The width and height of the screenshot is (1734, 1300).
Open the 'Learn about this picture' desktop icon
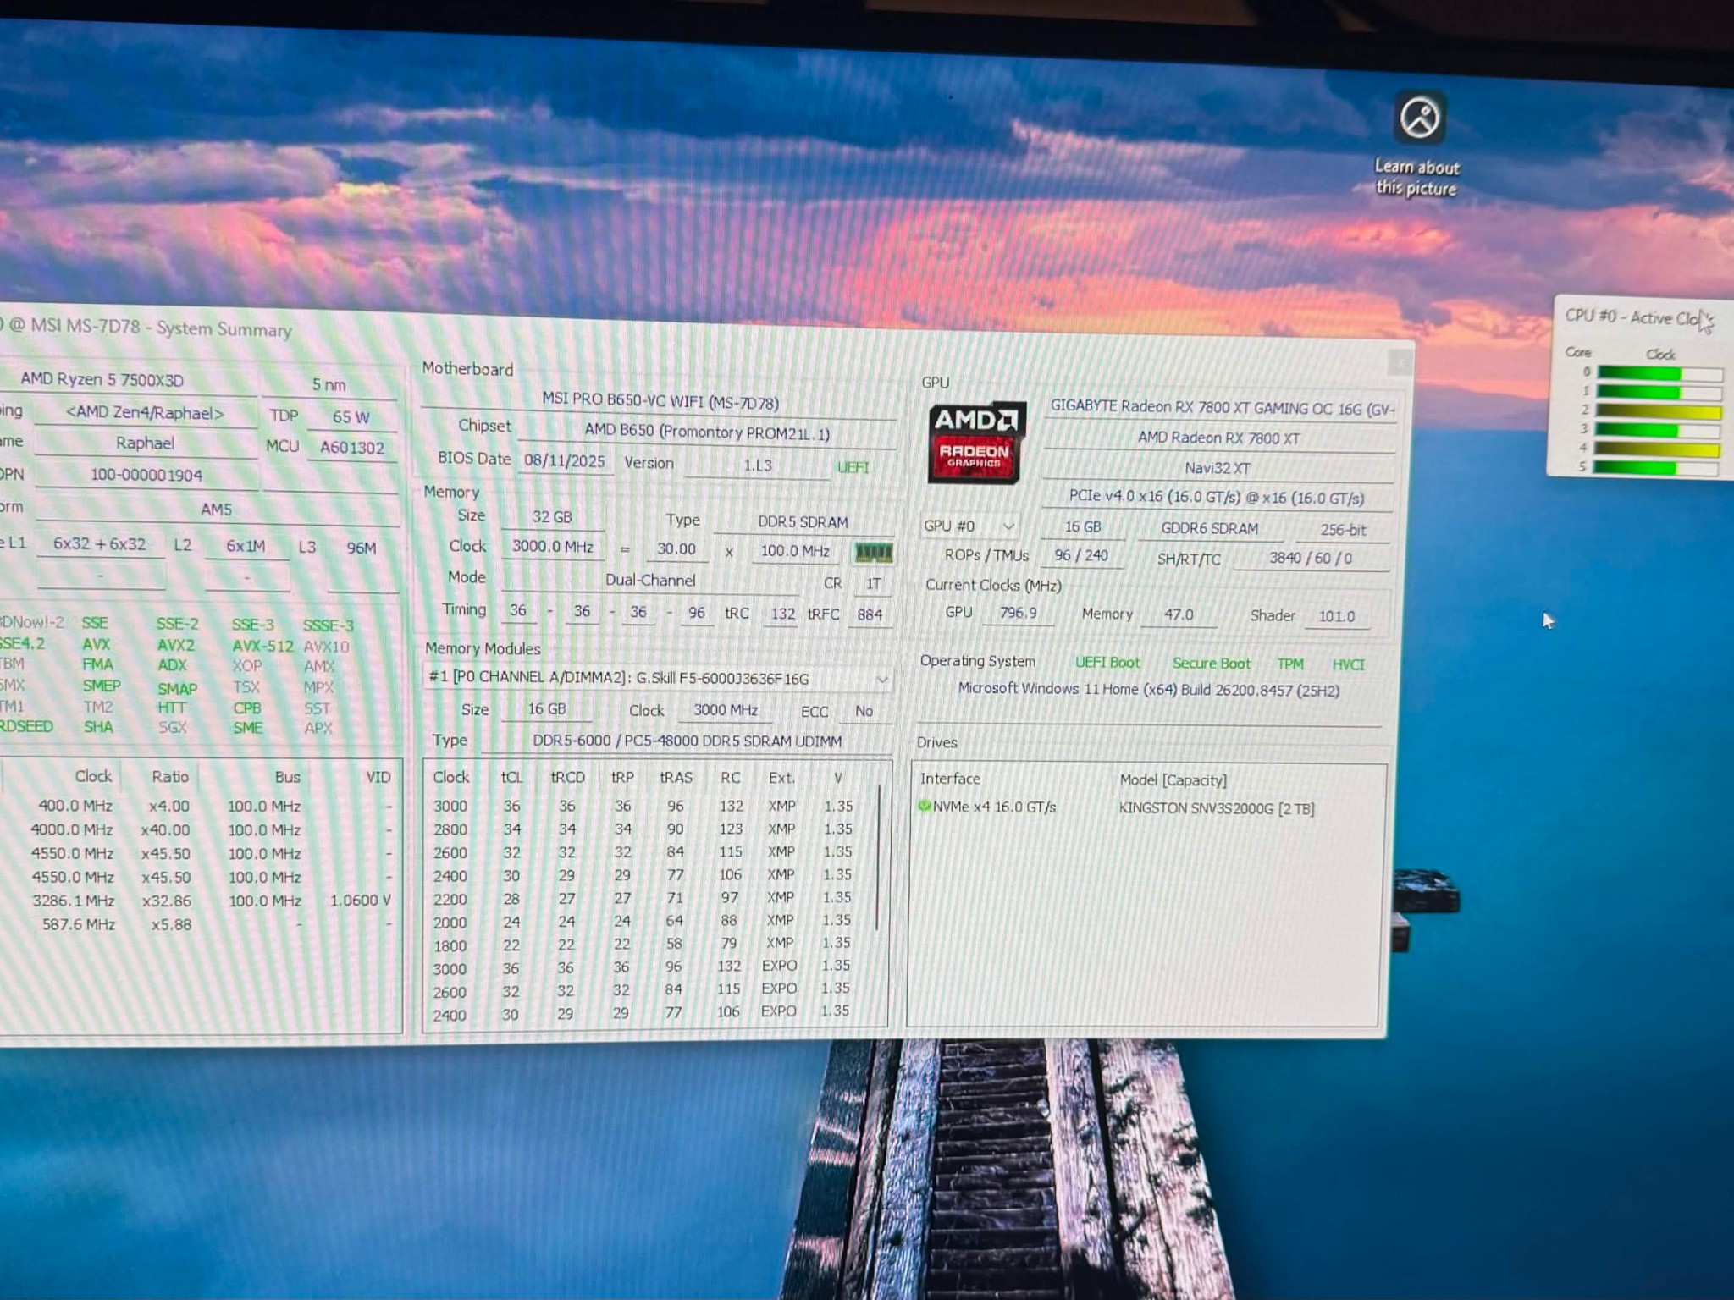click(x=1418, y=144)
